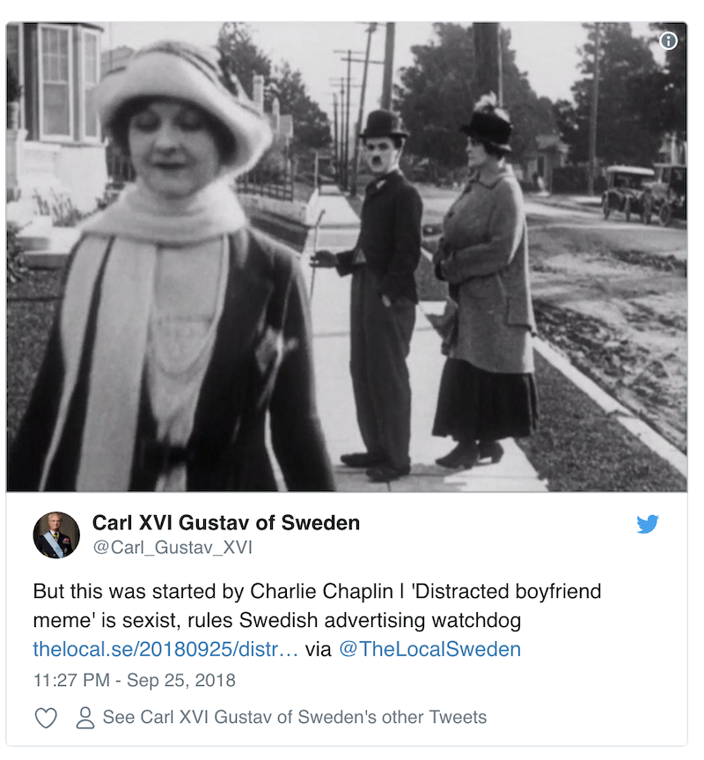
Task: Click the Twitter bird logo
Action: click(x=648, y=524)
